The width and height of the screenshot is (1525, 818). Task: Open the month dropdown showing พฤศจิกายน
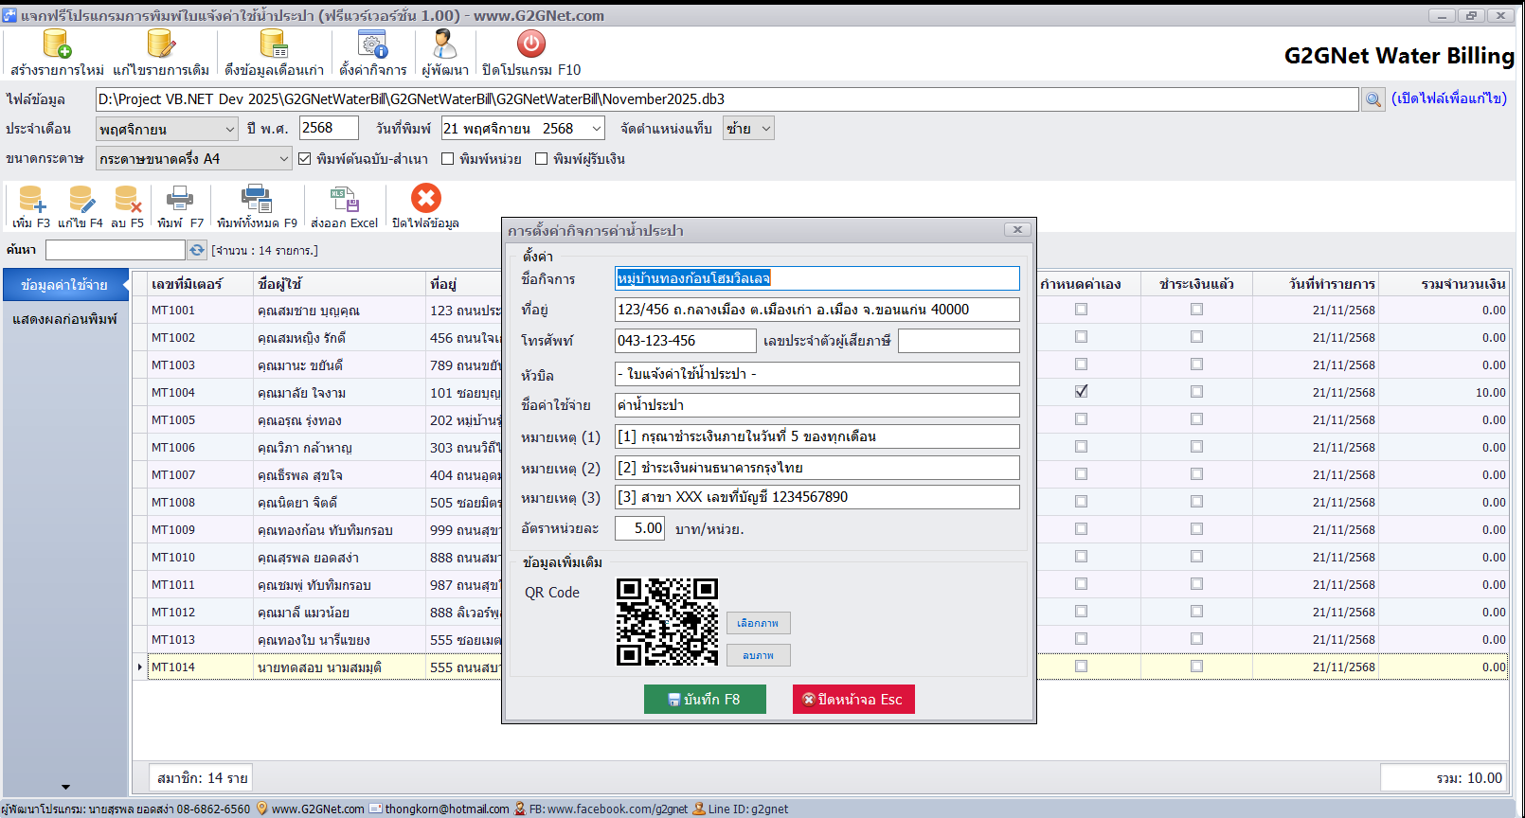167,129
